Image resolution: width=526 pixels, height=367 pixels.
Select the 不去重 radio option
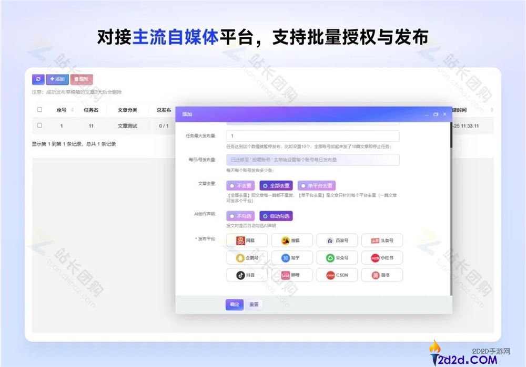tap(240, 185)
